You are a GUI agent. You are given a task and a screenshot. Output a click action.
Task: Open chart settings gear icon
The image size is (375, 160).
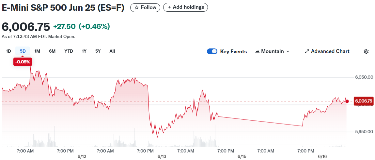coord(366,51)
